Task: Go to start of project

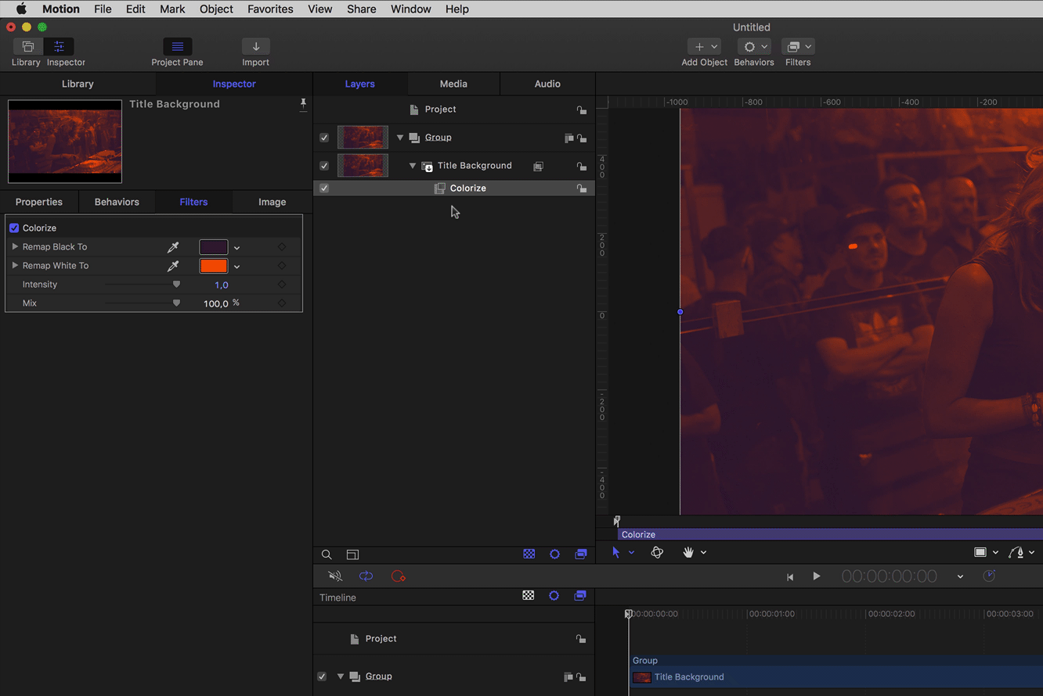Action: tap(790, 577)
